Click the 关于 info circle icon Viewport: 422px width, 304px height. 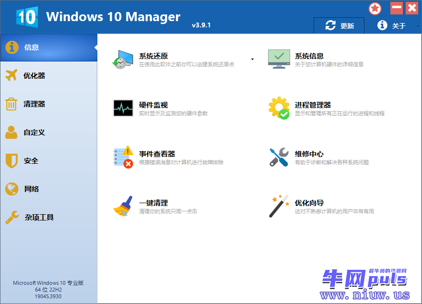[382, 25]
